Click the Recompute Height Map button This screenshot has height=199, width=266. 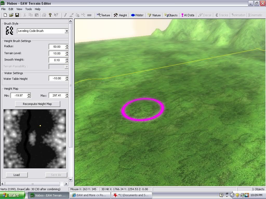(x=37, y=104)
